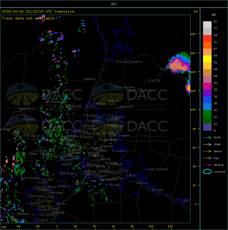Screen dimensions: 228x230
Task: Click the 'L_Asuncion' map label
Action: (x=125, y=107)
